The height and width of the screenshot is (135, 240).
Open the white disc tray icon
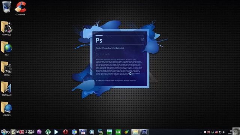205,132
